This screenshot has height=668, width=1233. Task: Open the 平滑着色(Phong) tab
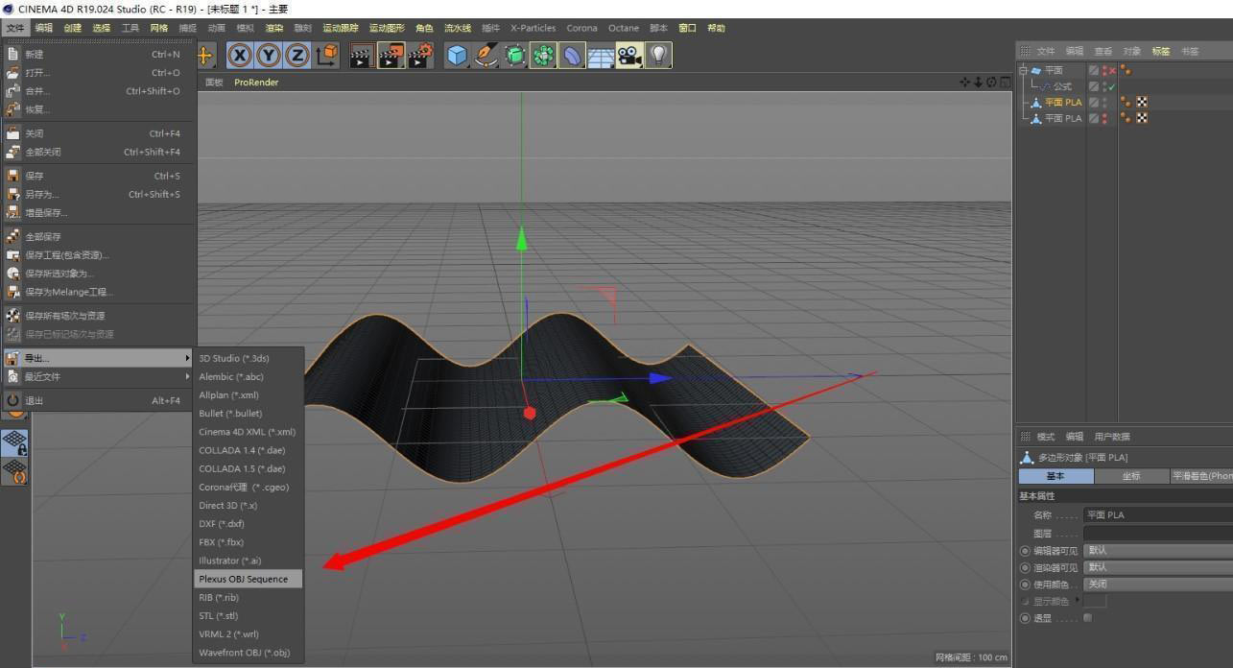(x=1201, y=476)
